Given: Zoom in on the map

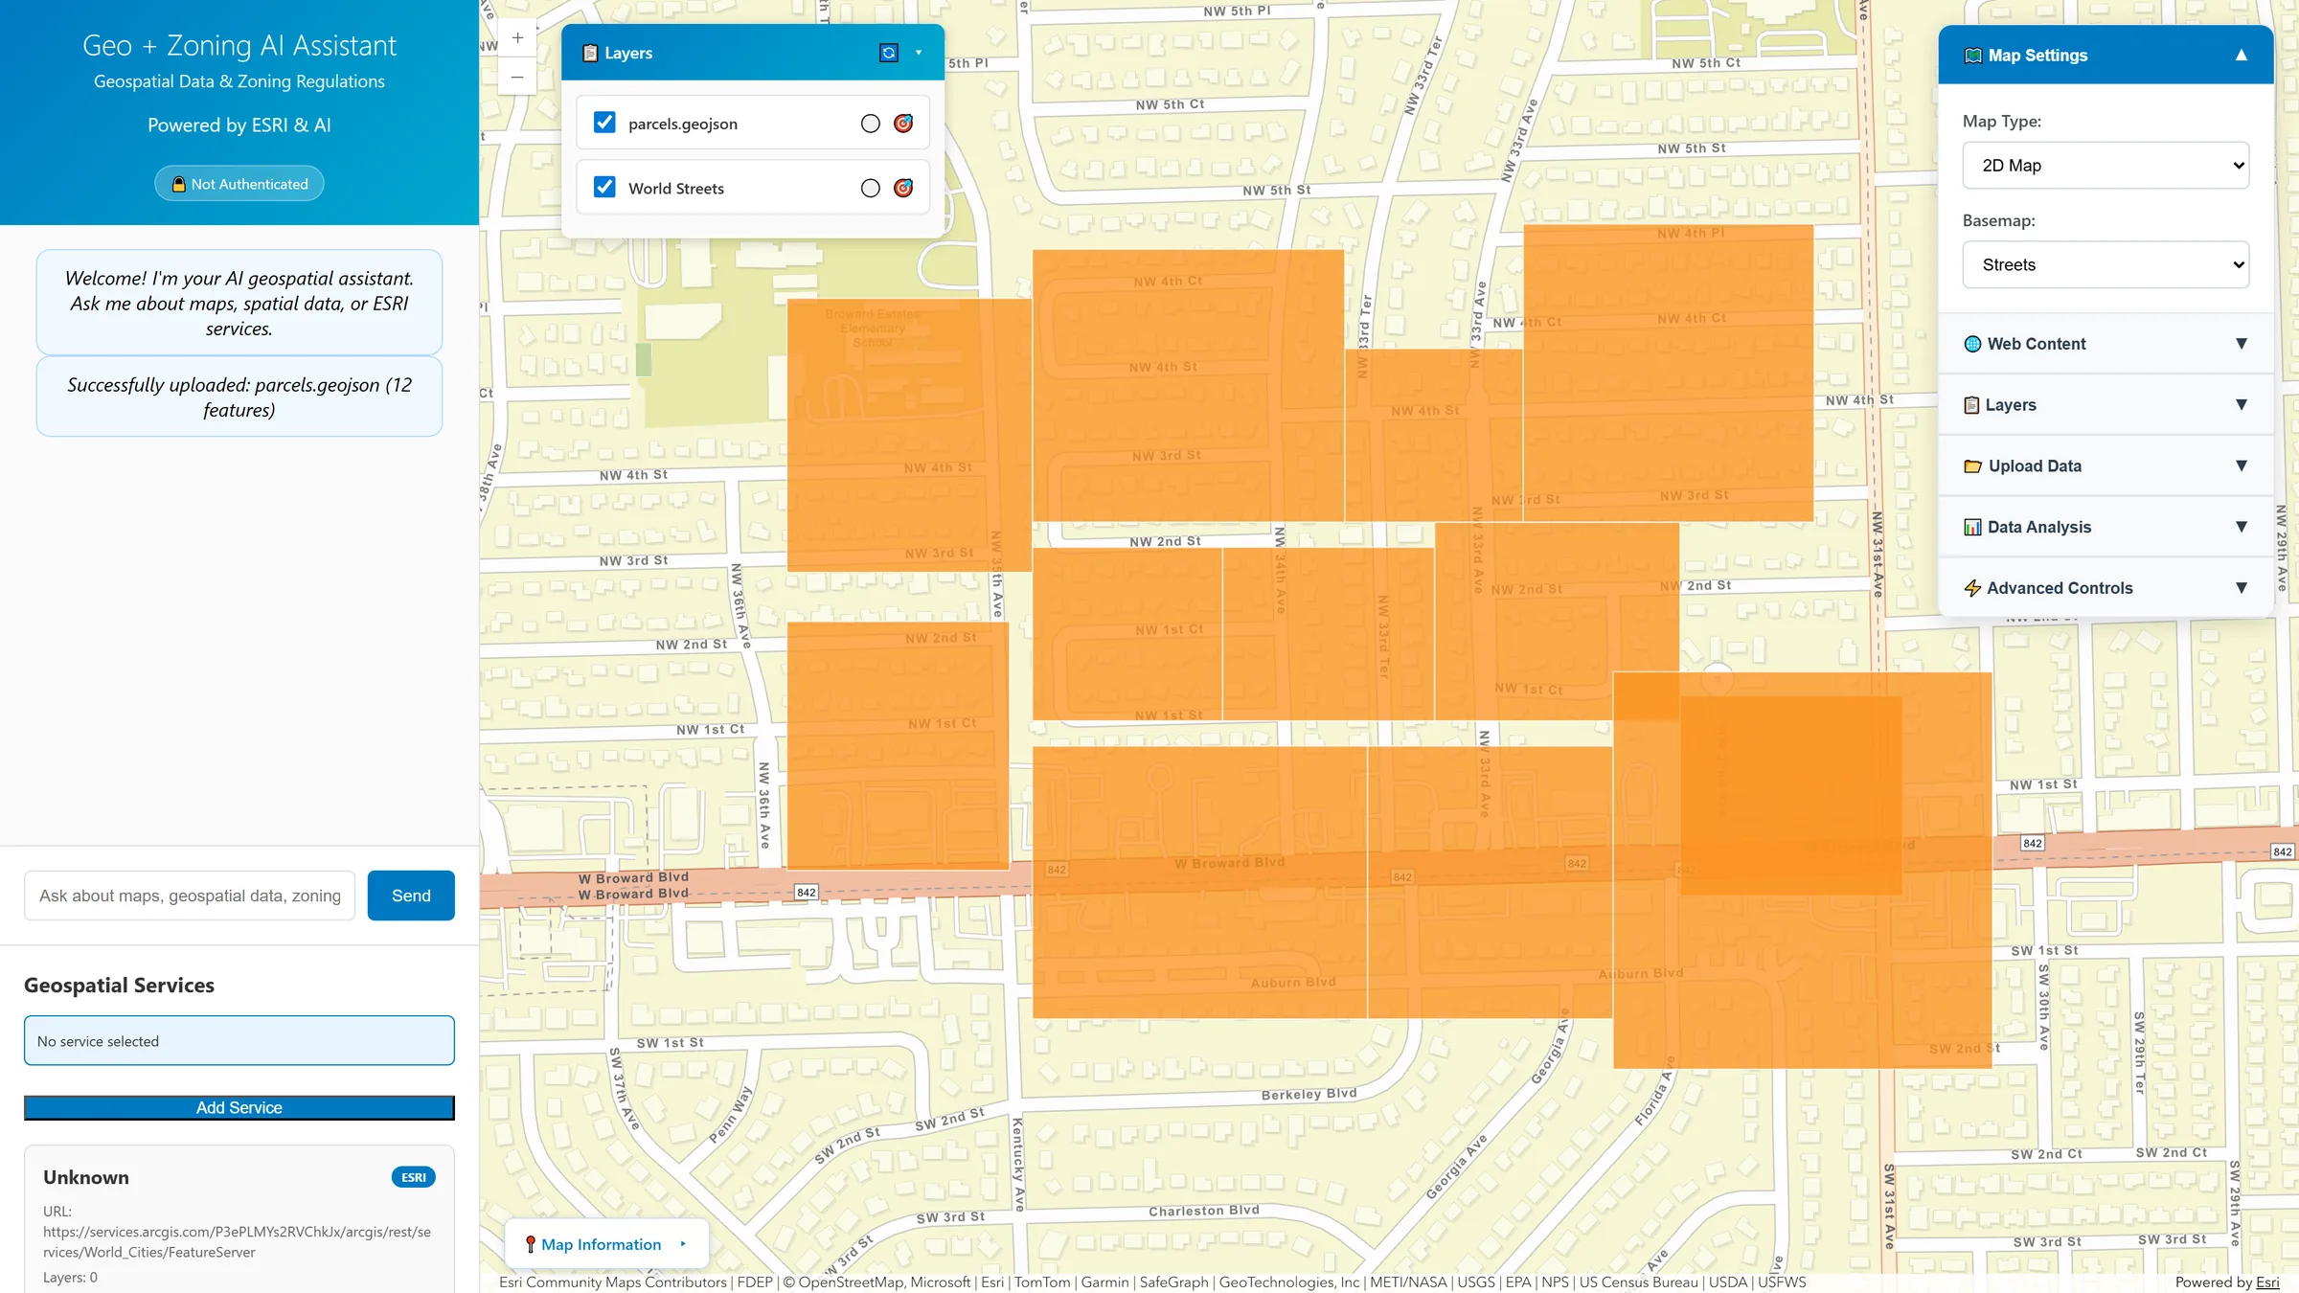Looking at the screenshot, I should (517, 38).
